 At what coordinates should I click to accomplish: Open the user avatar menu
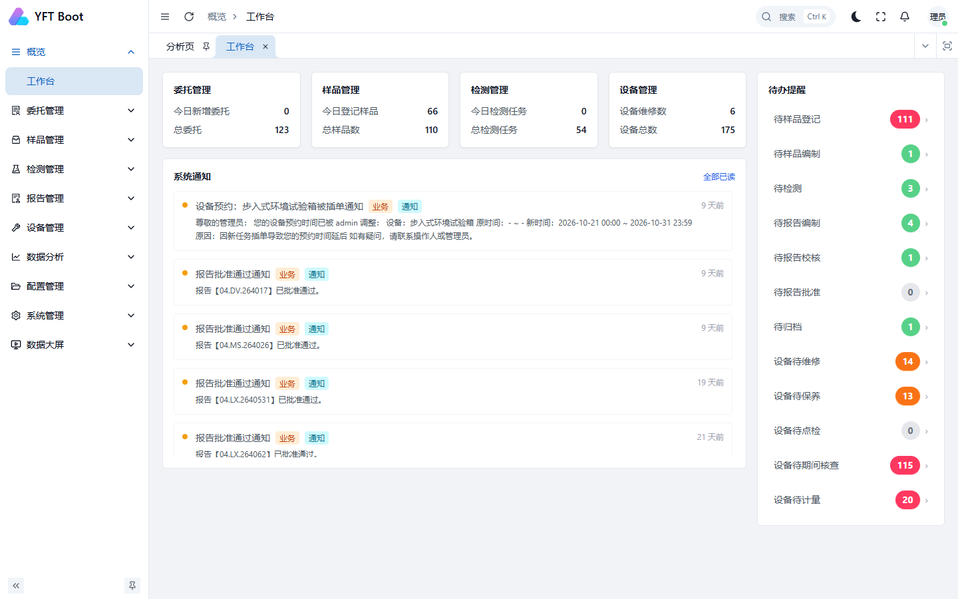[x=938, y=17]
